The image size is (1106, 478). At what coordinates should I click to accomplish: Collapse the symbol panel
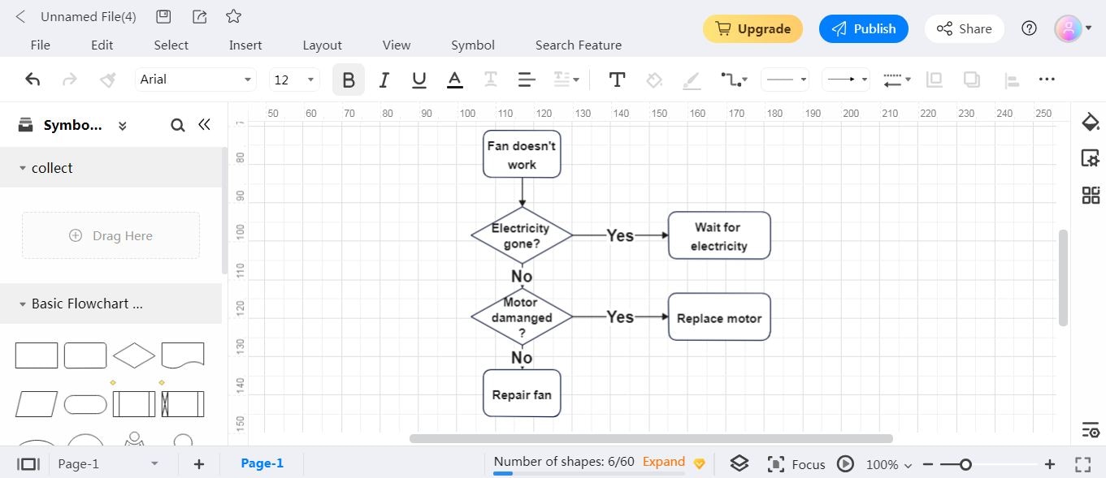tap(205, 125)
